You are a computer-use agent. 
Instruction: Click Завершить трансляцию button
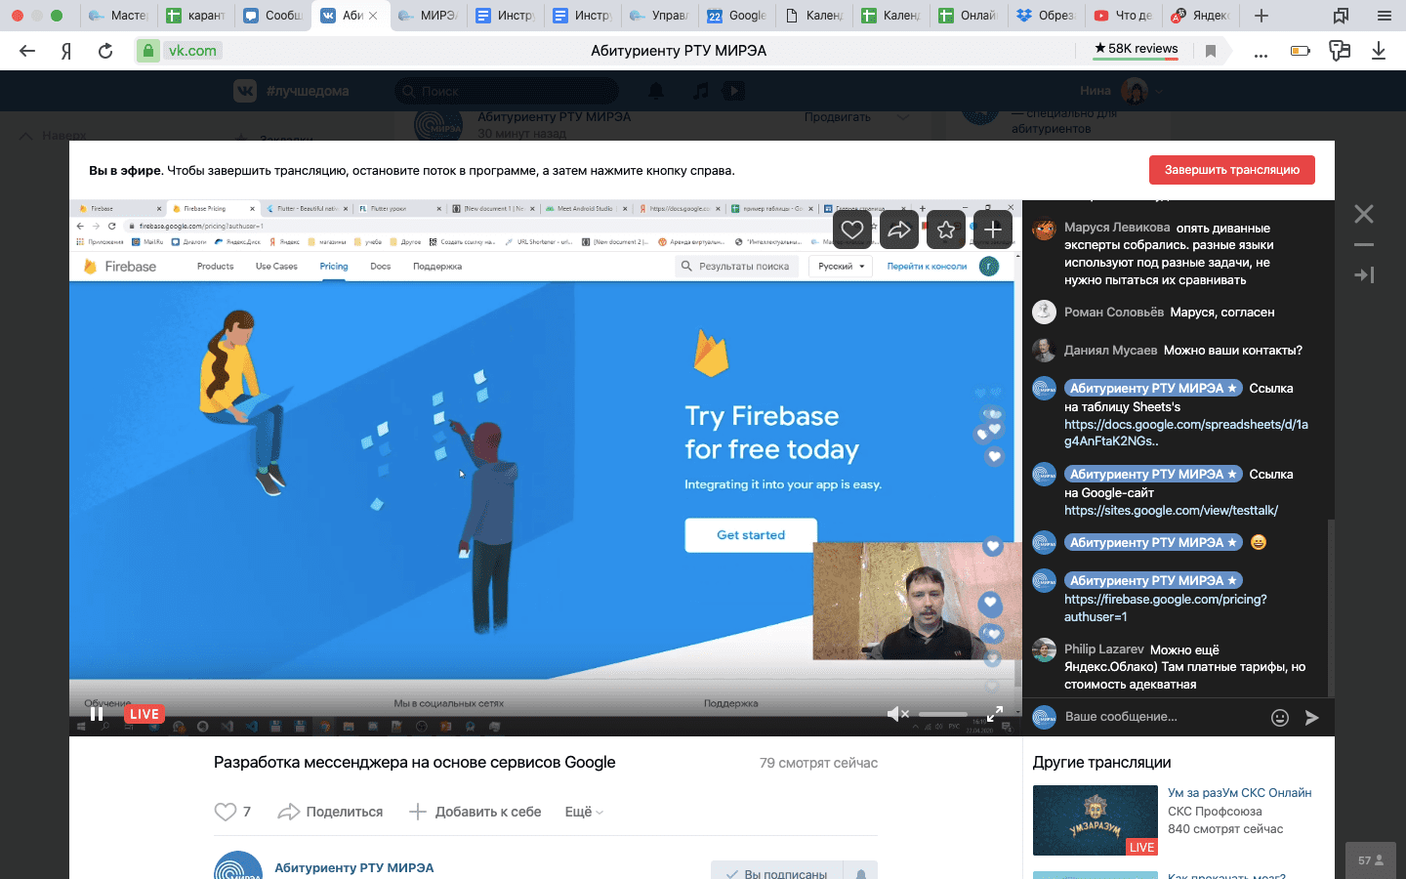click(1232, 170)
